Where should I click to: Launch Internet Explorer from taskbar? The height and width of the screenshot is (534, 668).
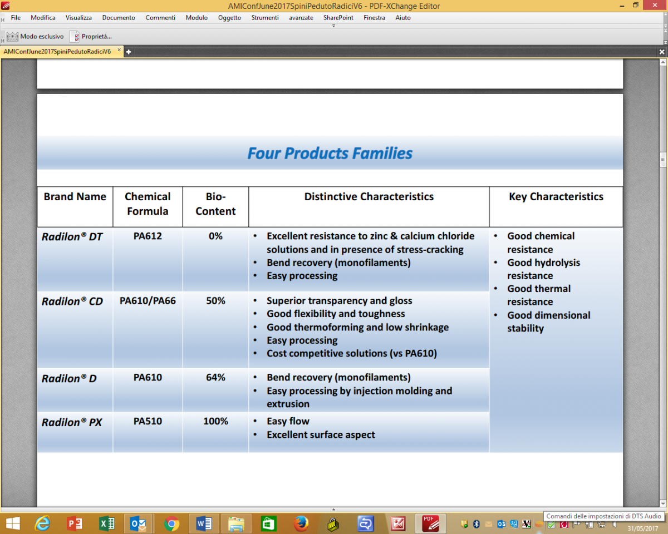tap(42, 523)
